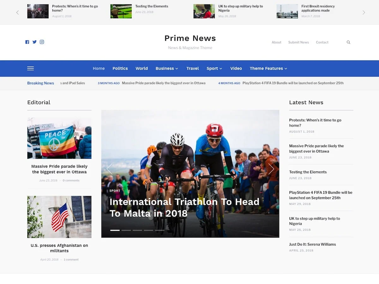
Task: Click the 'Latest News' section heading
Action: tap(306, 102)
